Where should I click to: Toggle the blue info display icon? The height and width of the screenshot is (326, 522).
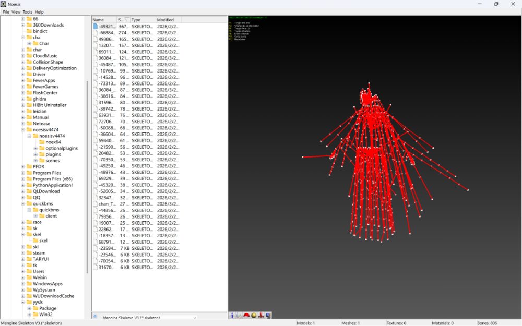tap(232, 316)
